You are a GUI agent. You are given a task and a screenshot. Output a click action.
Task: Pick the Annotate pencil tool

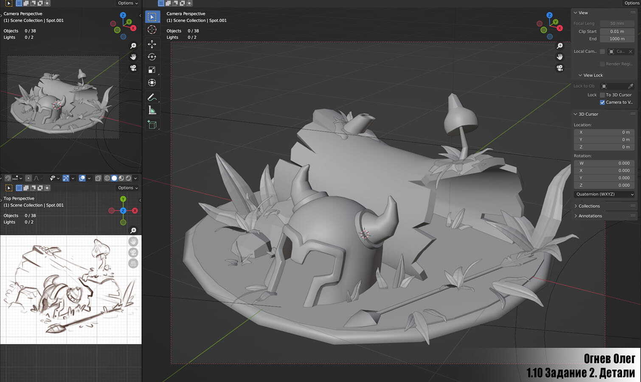(x=152, y=97)
